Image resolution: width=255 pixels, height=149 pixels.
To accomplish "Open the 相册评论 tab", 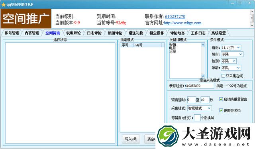I will point(115,33).
